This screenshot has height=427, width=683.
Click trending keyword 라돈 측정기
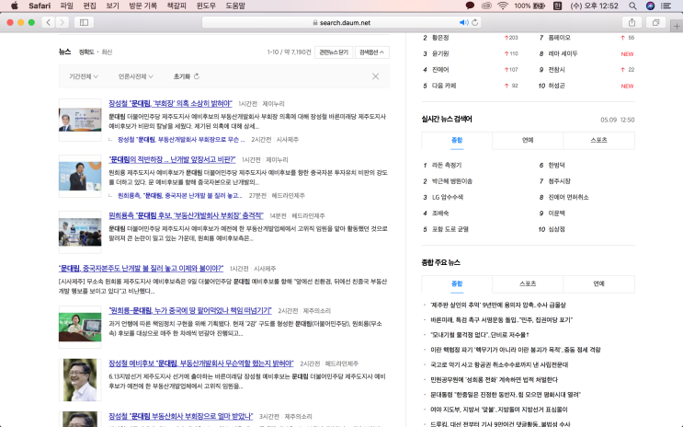447,166
